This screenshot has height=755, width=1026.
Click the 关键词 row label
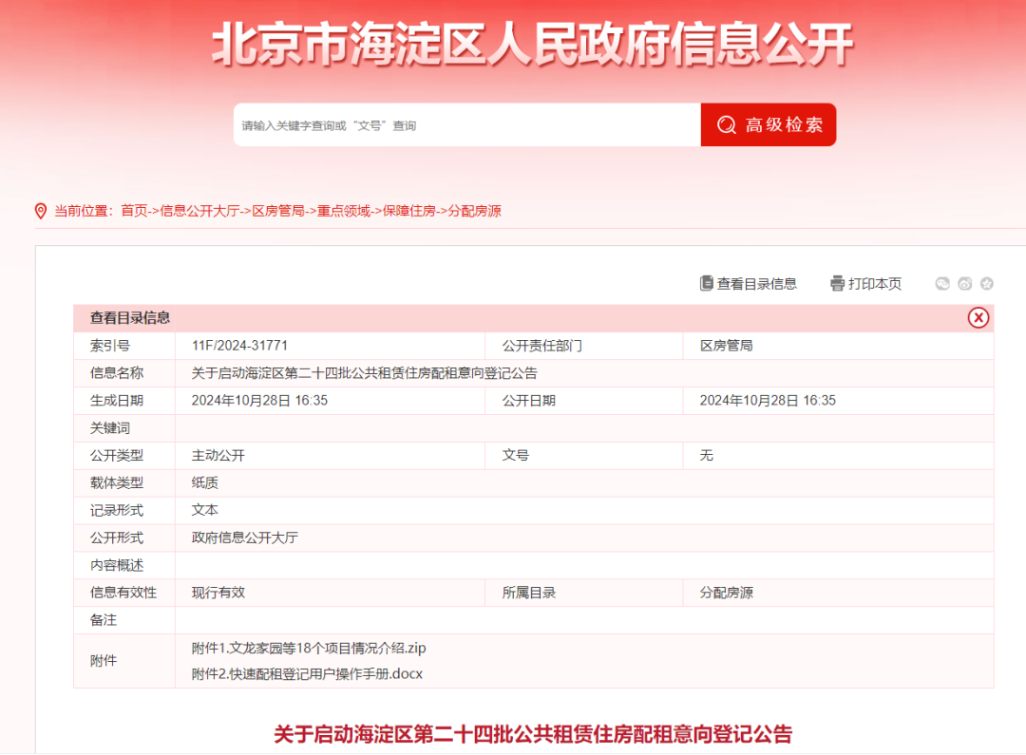[110, 428]
